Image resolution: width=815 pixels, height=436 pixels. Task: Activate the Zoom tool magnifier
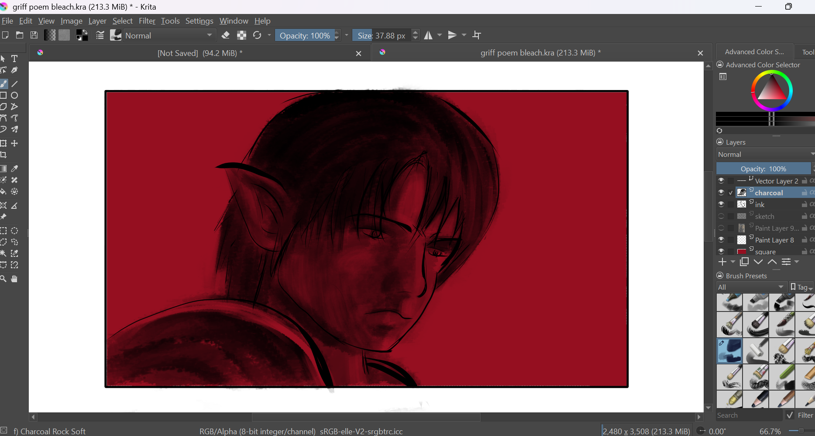(x=3, y=279)
